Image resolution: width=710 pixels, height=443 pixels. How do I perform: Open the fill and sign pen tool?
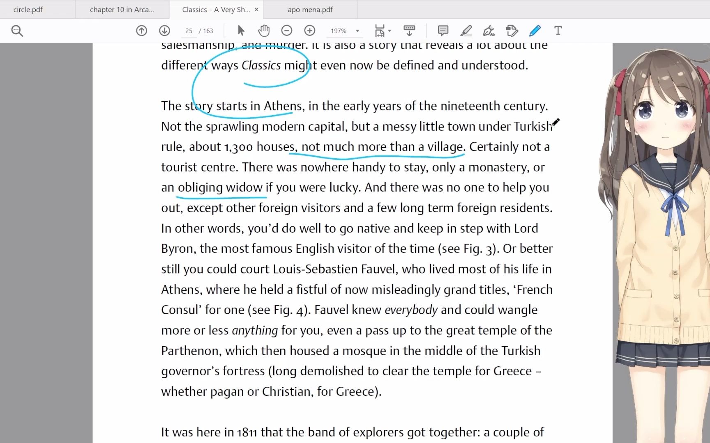489,31
